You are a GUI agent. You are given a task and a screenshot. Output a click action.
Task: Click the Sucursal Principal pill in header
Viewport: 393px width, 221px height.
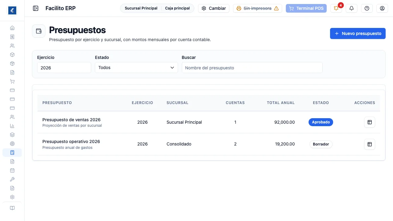141,8
